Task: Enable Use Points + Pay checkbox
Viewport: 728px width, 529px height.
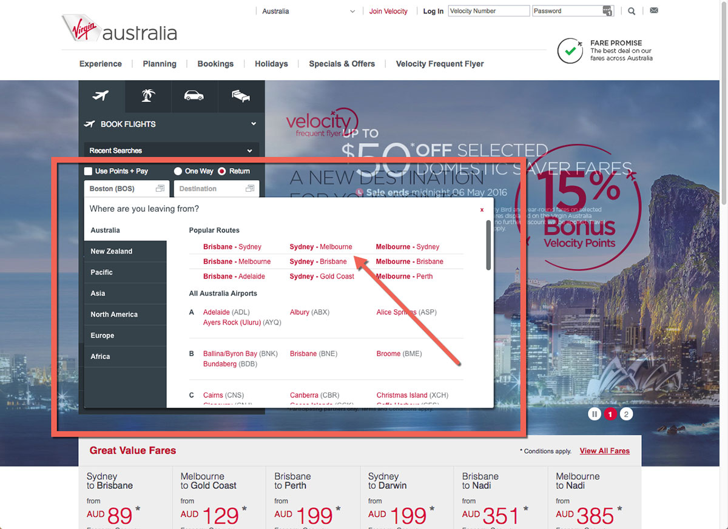Action: point(88,171)
